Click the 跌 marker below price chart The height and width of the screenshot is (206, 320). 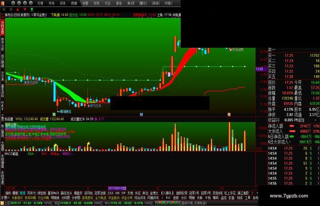pyautogui.click(x=54, y=115)
